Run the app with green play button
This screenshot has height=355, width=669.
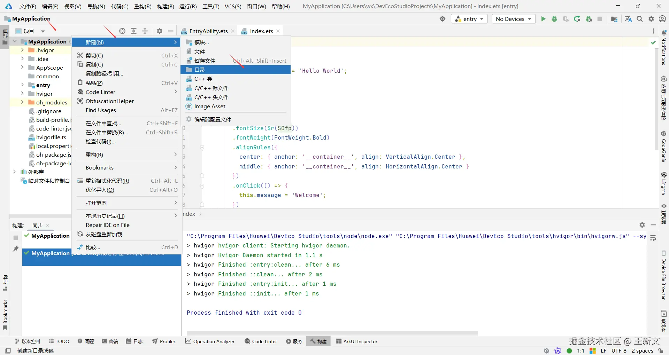click(x=543, y=19)
